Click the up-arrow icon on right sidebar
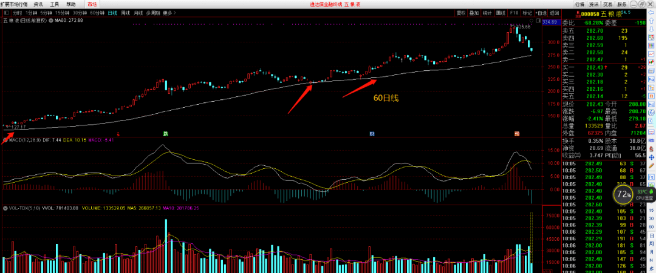The width and height of the screenshot is (656, 273). (x=652, y=19)
